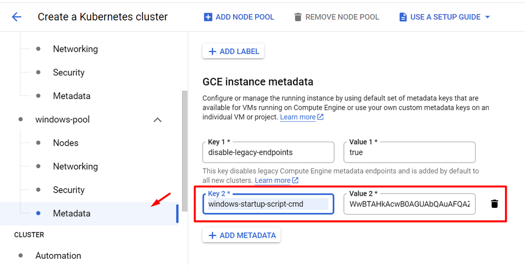525x265 pixels.
Task: Select Metadata under windows-pool
Action: coord(72,214)
